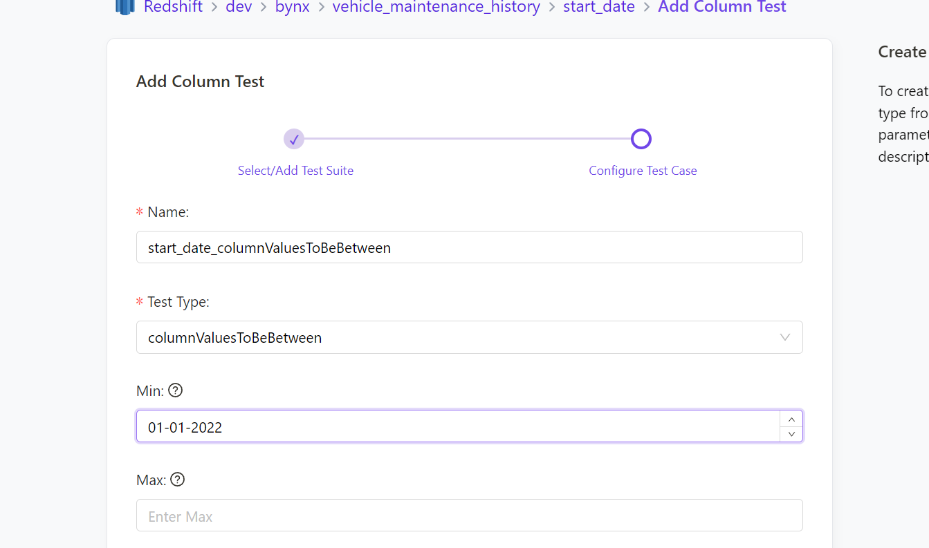The image size is (929, 548).
Task: Go to vehicle_maintenance_history table link
Action: (x=436, y=8)
